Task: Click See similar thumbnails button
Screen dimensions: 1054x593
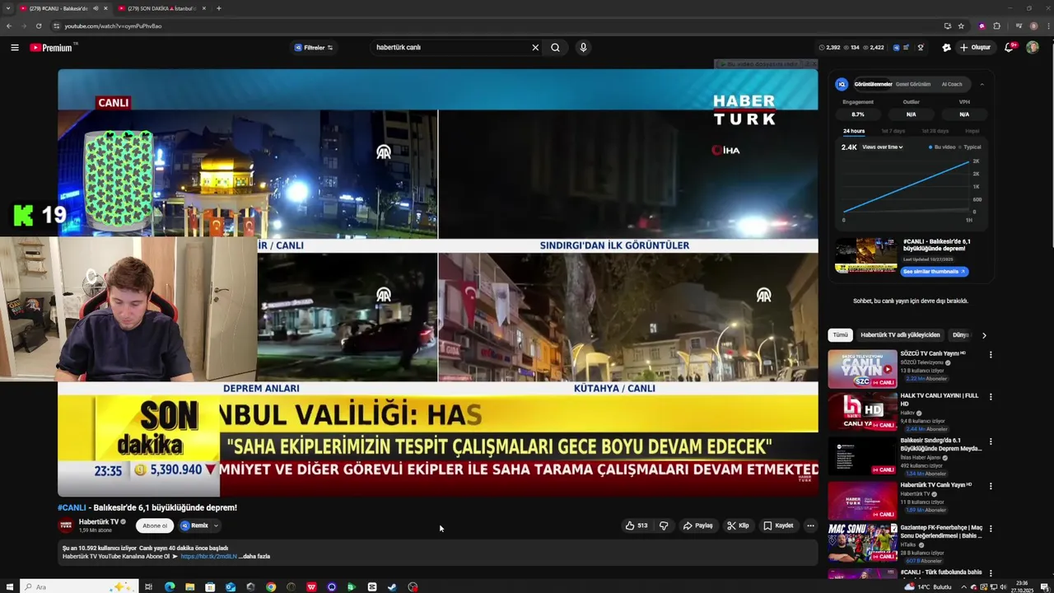Action: pos(935,272)
